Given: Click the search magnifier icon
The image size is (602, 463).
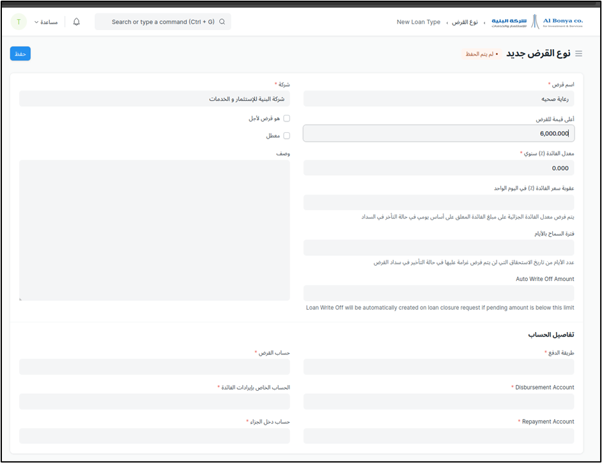Looking at the screenshot, I should point(222,22).
